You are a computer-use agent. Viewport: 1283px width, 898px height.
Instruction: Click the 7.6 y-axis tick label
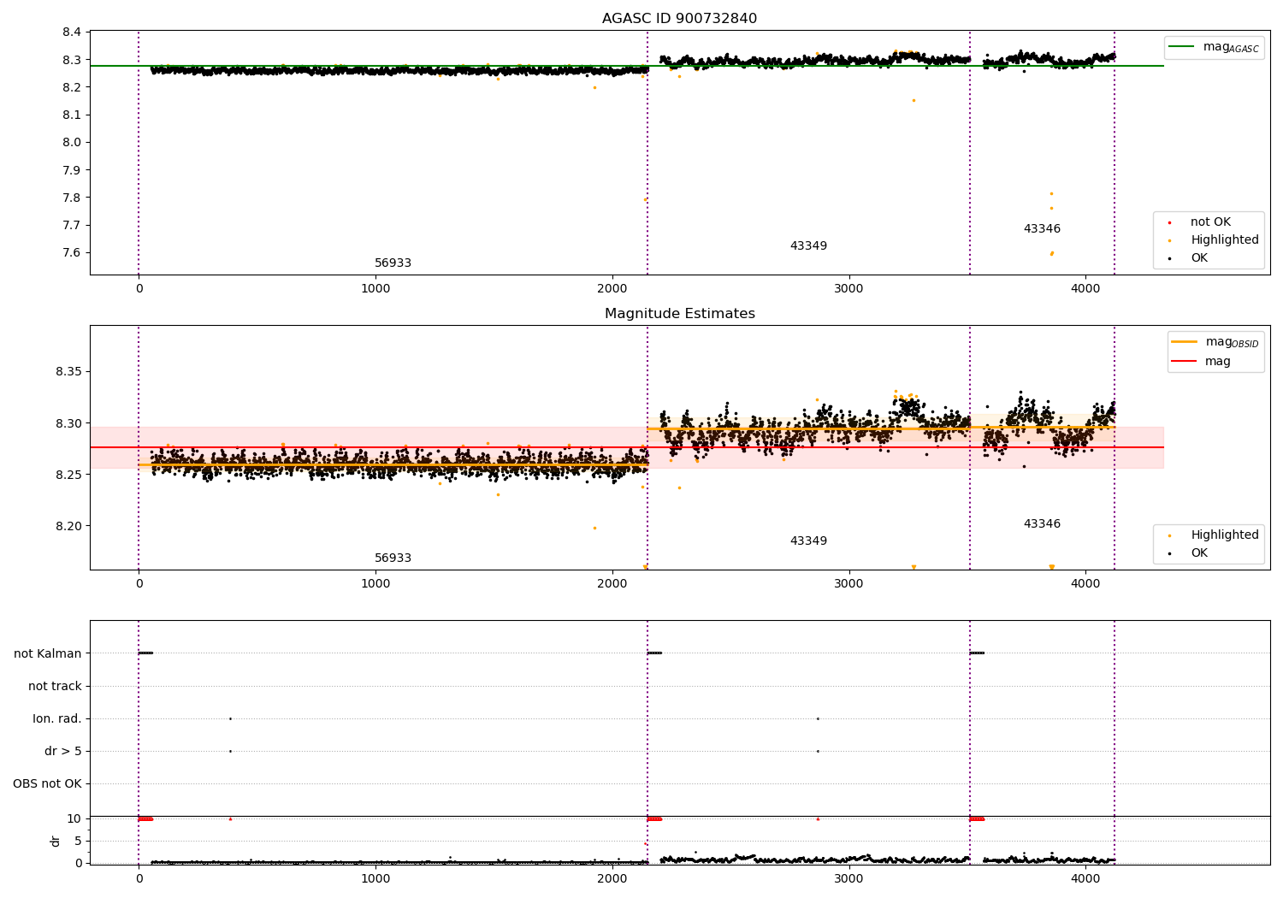point(72,252)
